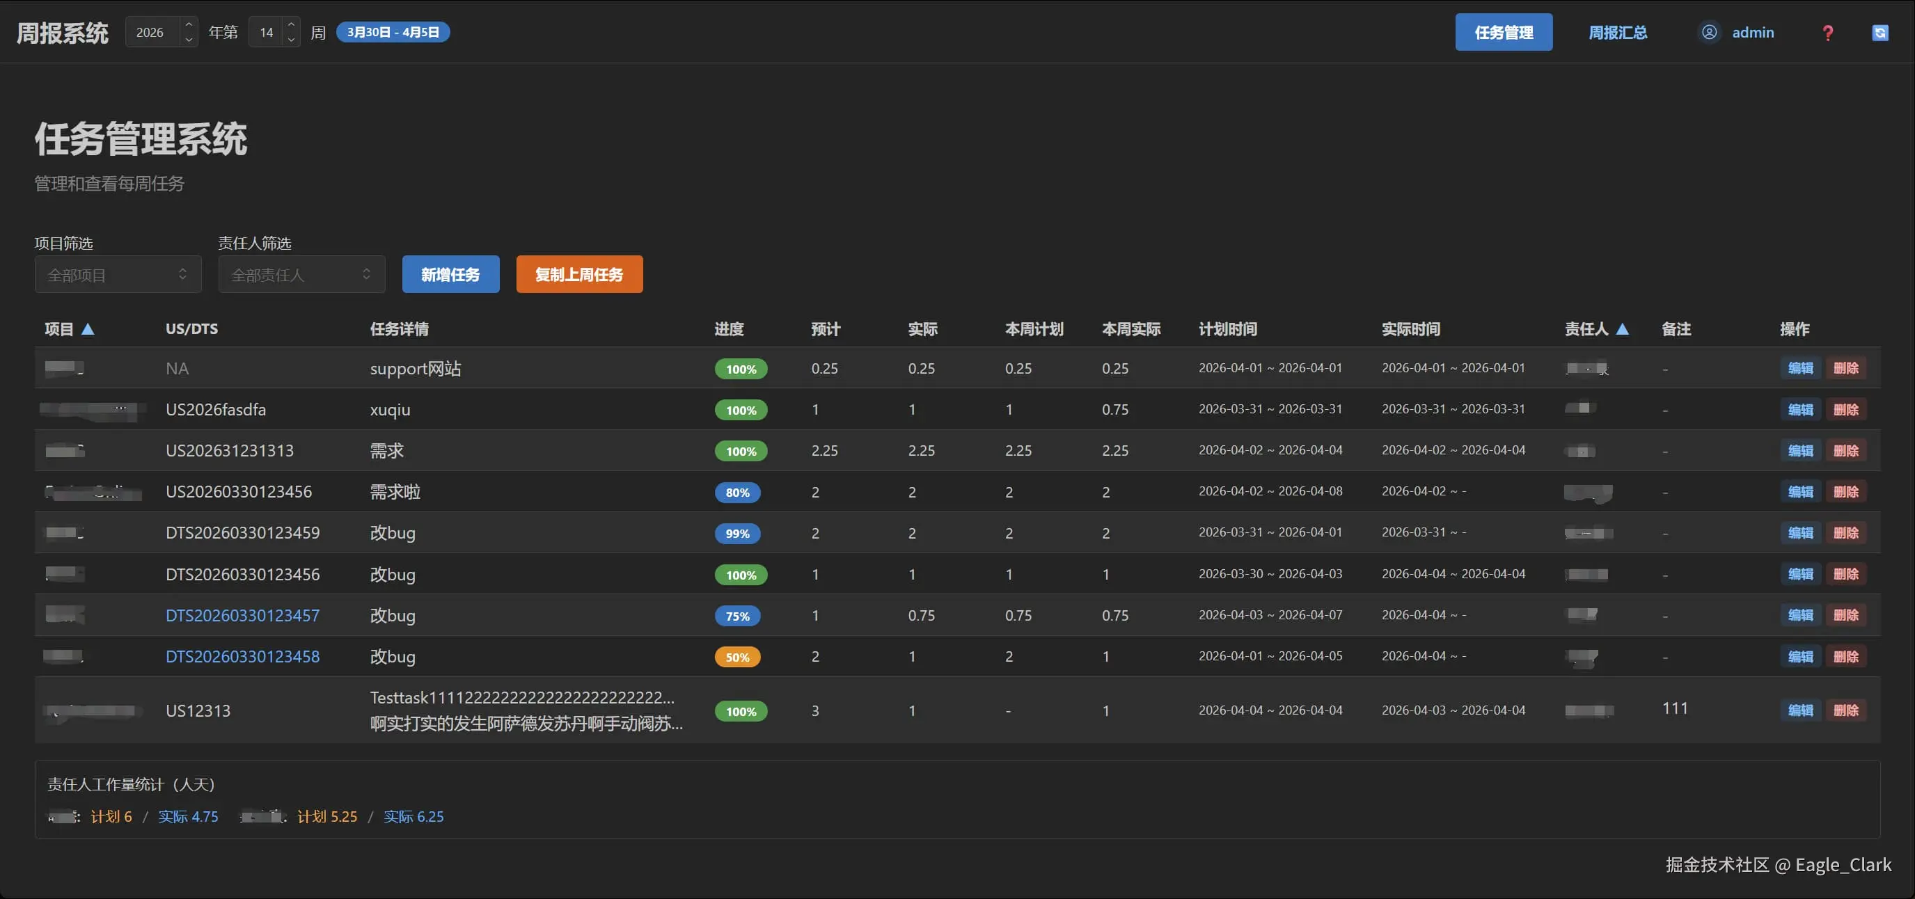This screenshot has width=1915, height=899.
Task: Sort by 责任人 column arrow
Action: pos(1622,329)
